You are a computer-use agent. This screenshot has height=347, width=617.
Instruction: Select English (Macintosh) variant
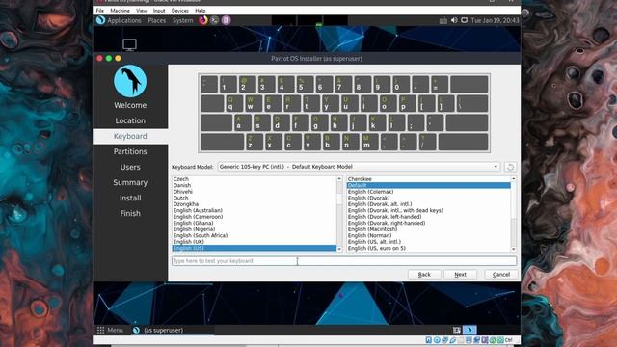coord(428,229)
